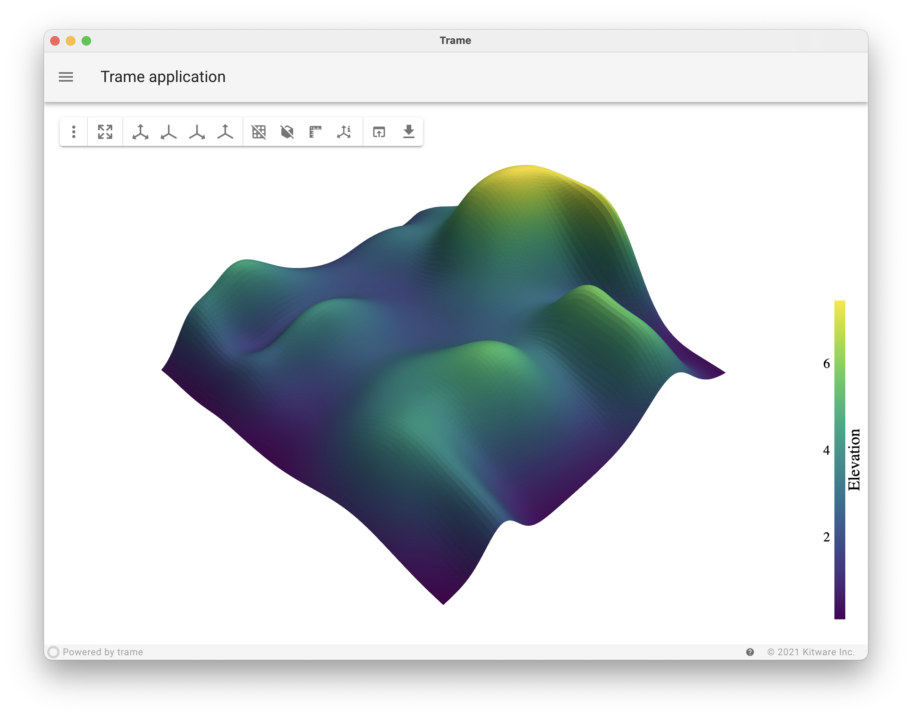Click the connection status indicator circle
Viewport: 912px width, 718px height.
click(54, 652)
